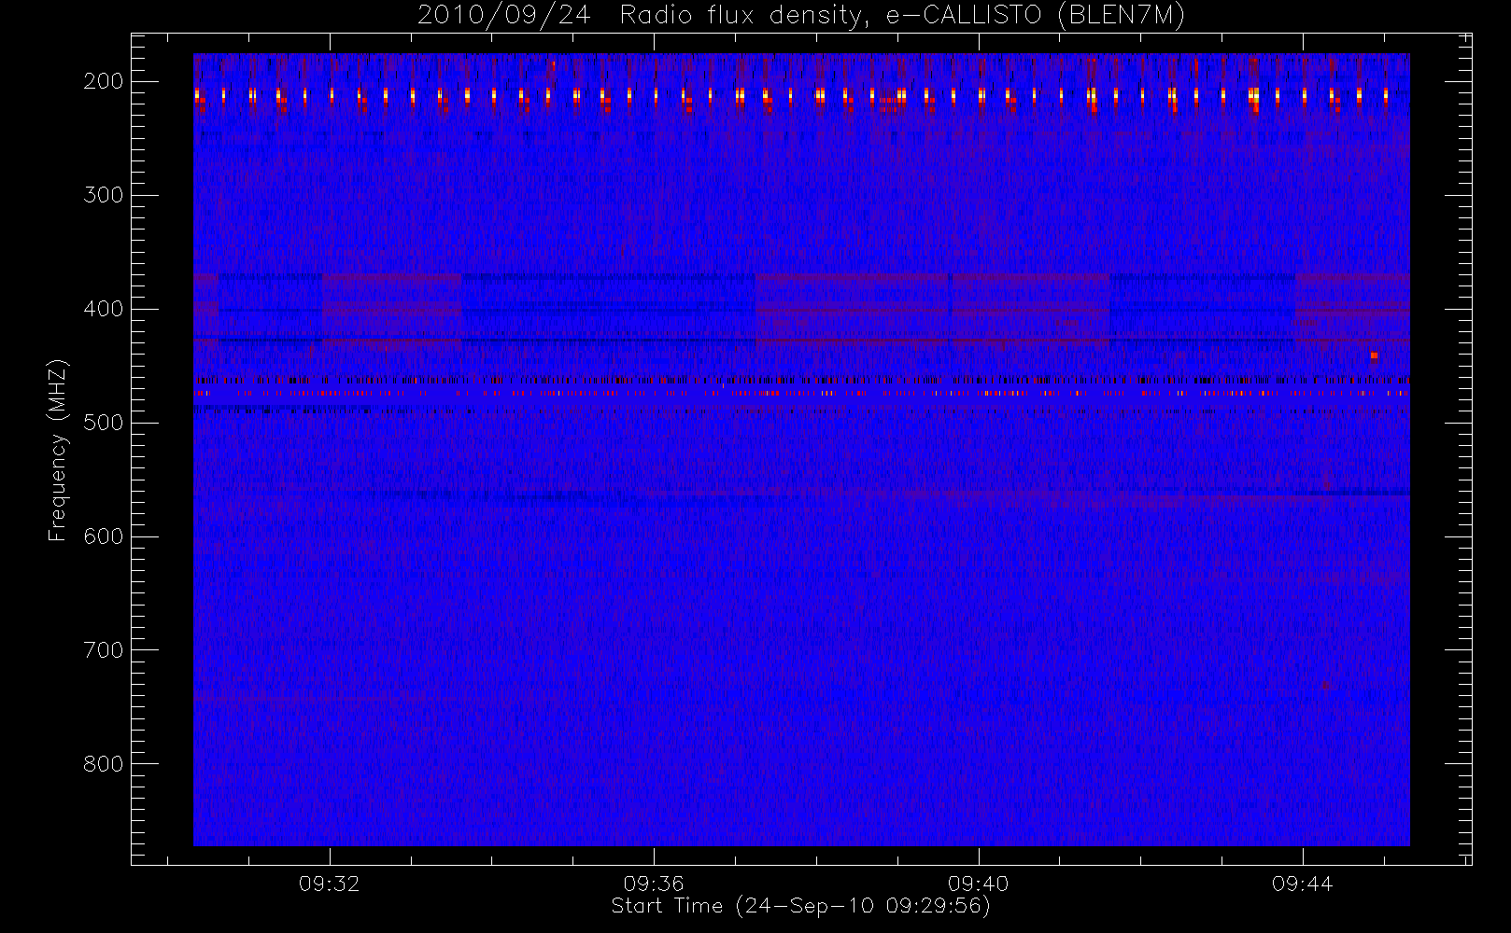Click the "Frequency (MHZ)" axis label
The height and width of the screenshot is (933, 1511).
58,450
